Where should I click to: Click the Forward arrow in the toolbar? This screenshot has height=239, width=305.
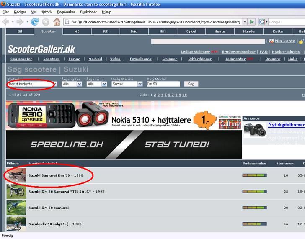pyautogui.click(x=19, y=22)
